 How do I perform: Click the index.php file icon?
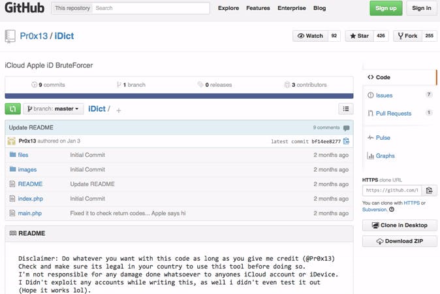tap(12, 199)
